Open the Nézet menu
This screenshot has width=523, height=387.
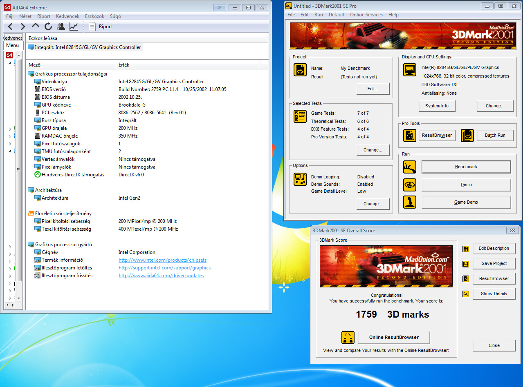pos(25,16)
